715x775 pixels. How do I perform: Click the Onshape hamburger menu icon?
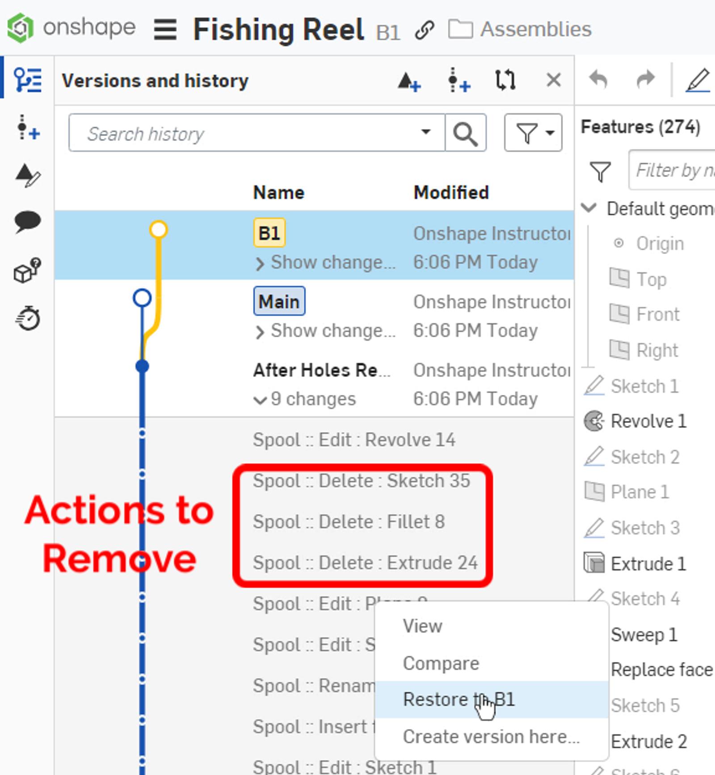(165, 30)
